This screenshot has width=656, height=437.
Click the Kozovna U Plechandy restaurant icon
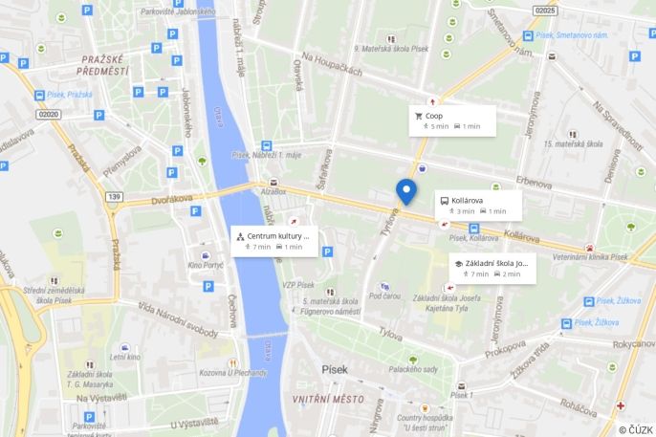point(232,363)
